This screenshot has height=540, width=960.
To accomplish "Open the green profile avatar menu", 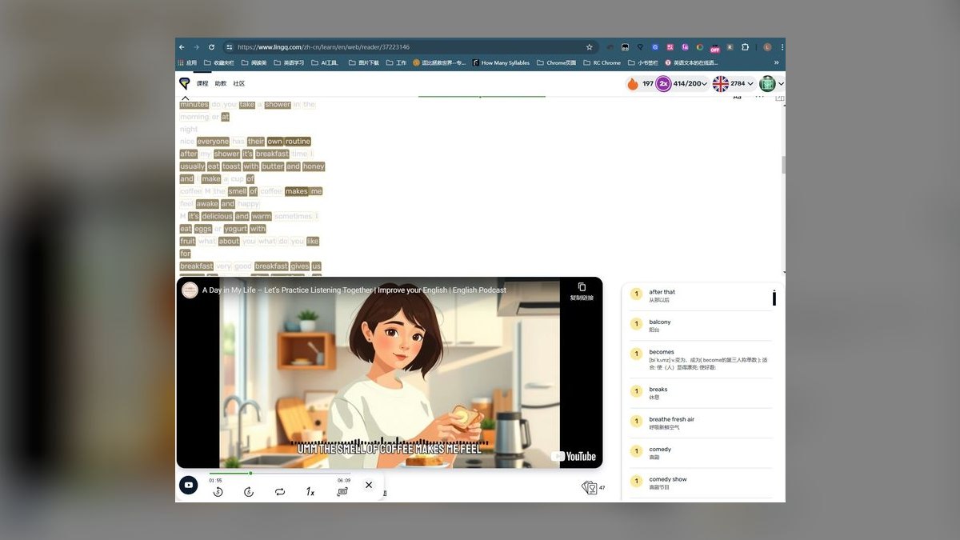I will click(771, 83).
